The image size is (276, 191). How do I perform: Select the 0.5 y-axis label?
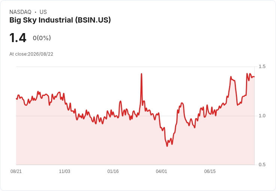coord(262,165)
